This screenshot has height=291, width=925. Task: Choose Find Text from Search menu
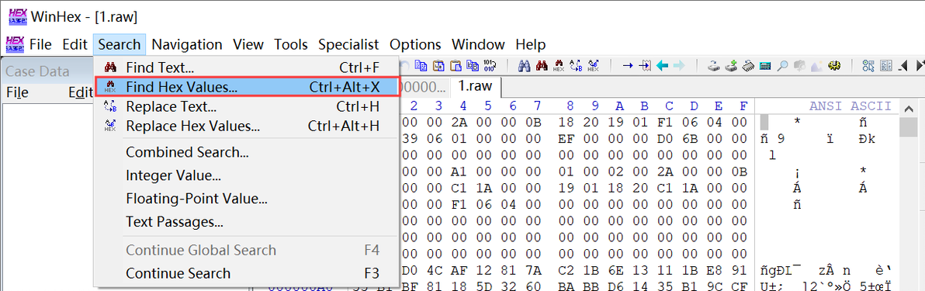[247, 68]
